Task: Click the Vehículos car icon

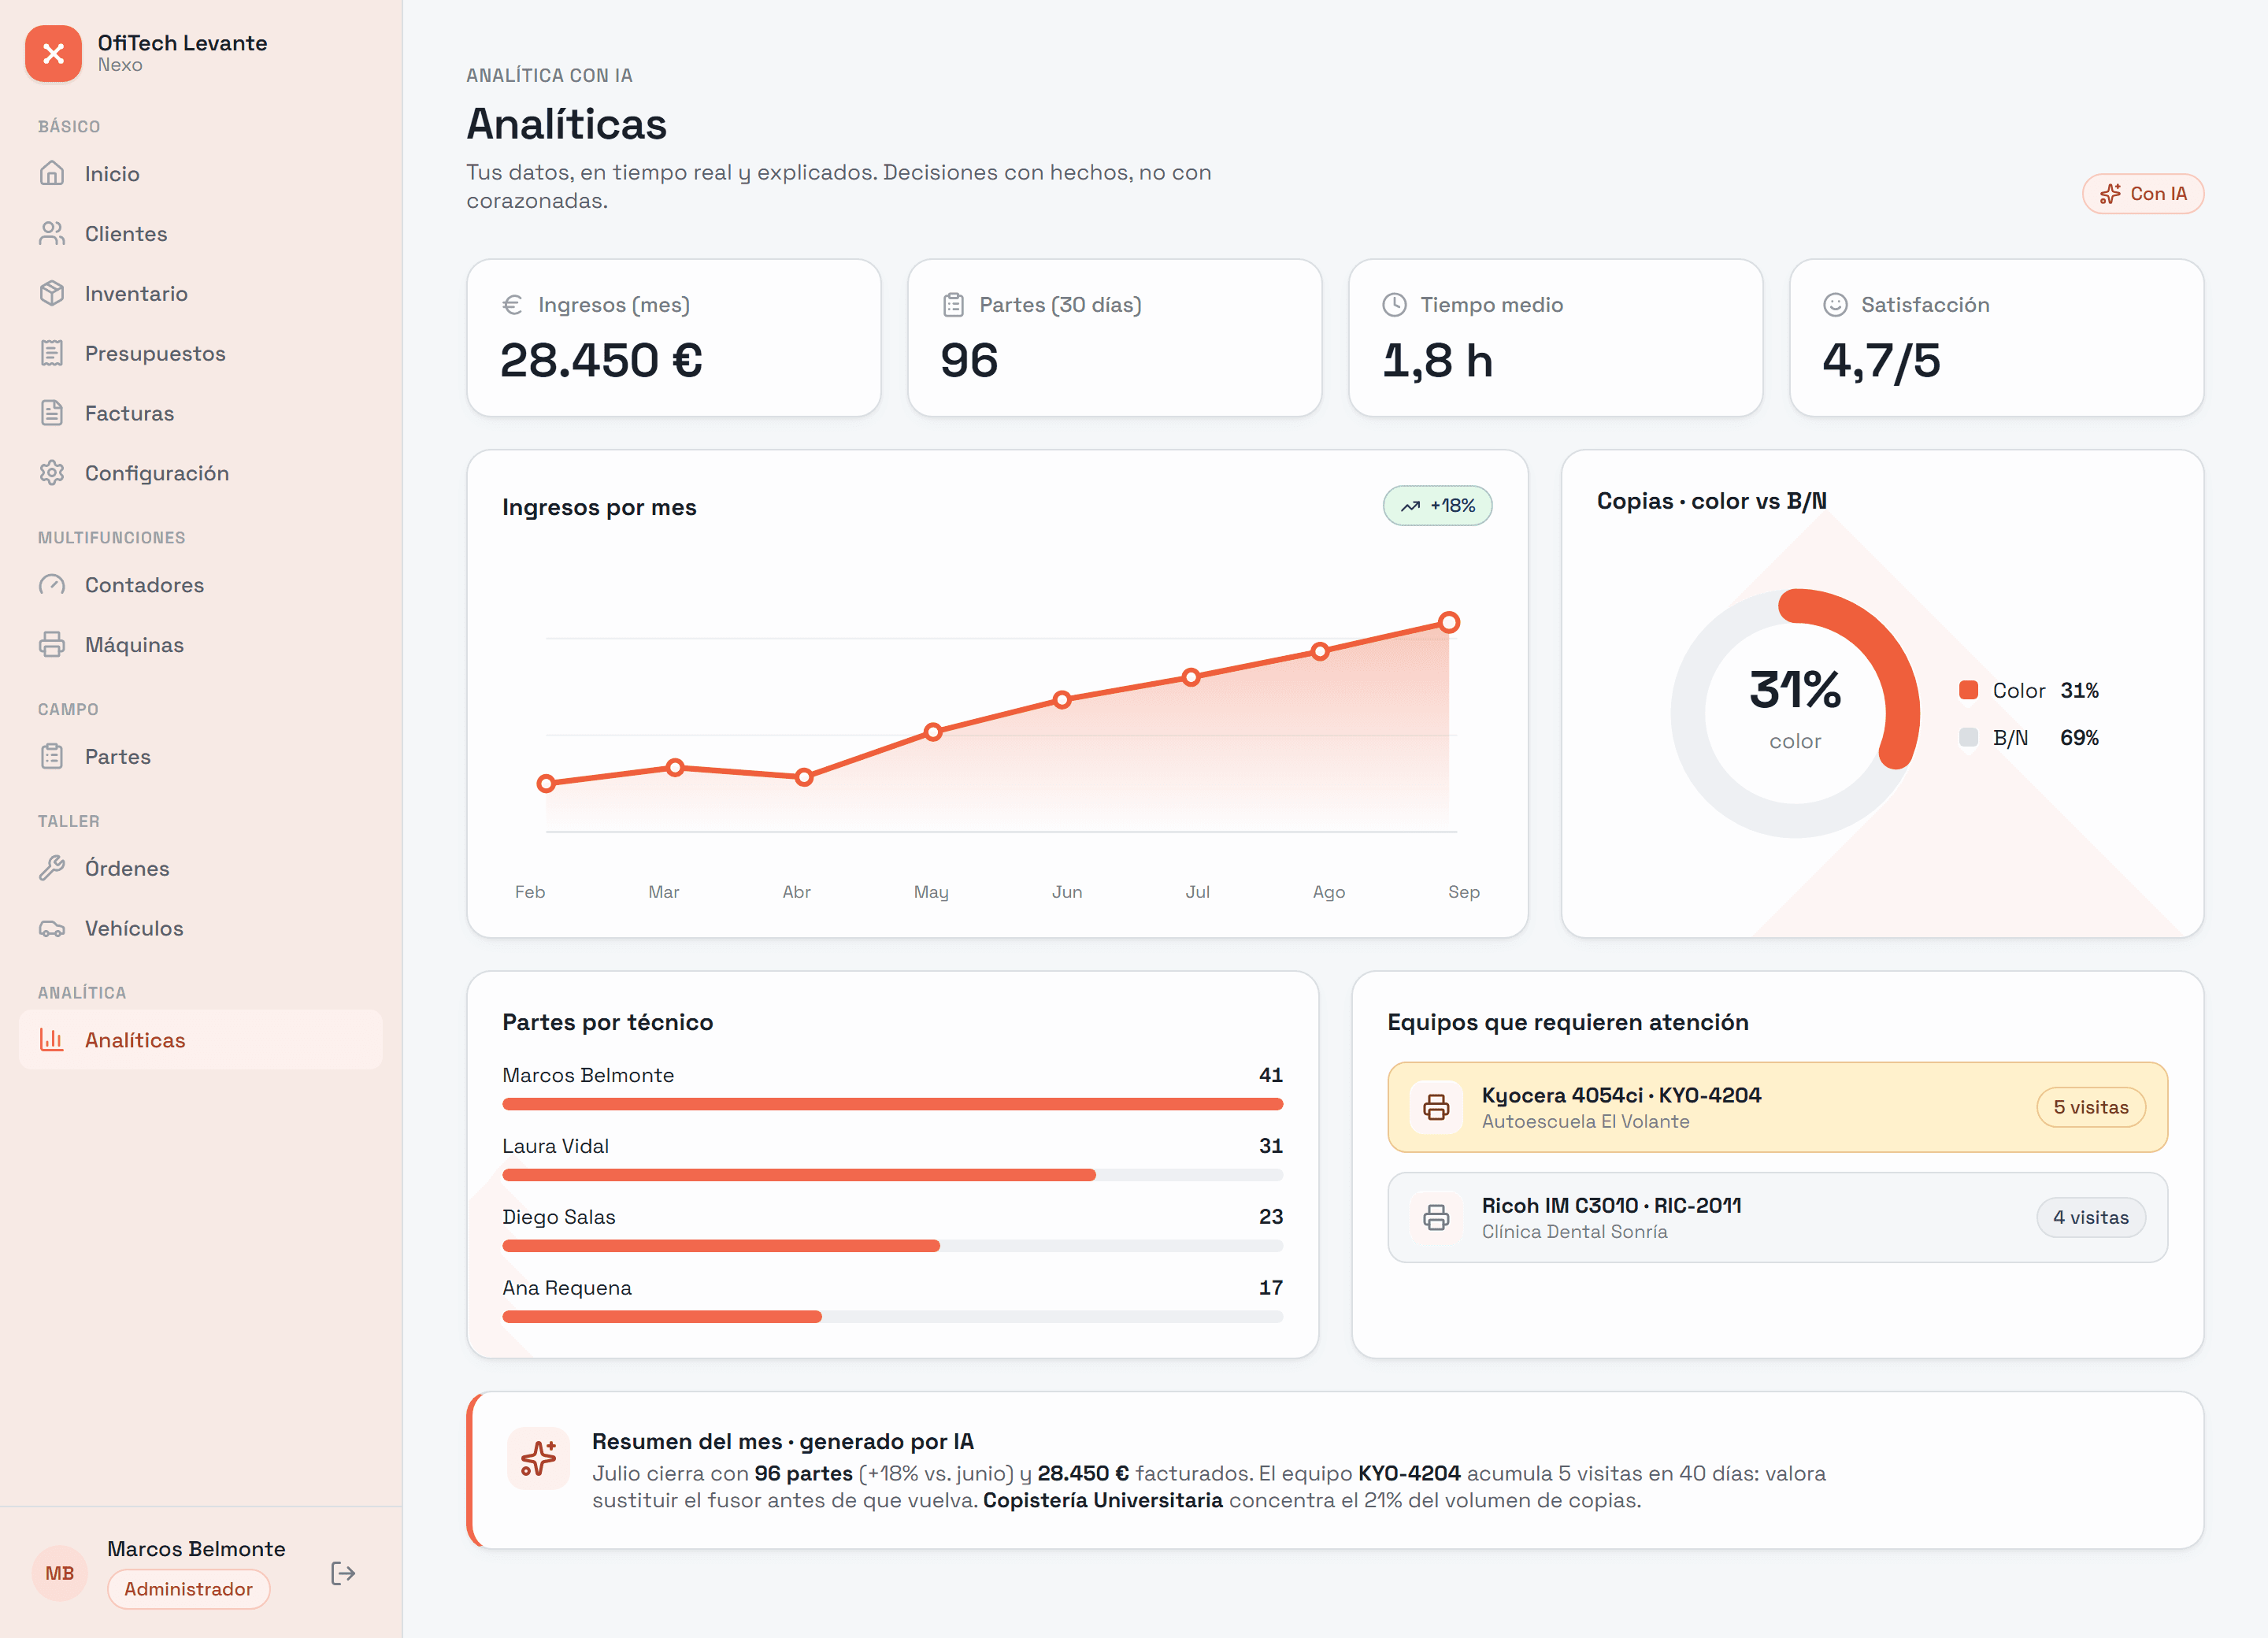Action: pos(52,928)
